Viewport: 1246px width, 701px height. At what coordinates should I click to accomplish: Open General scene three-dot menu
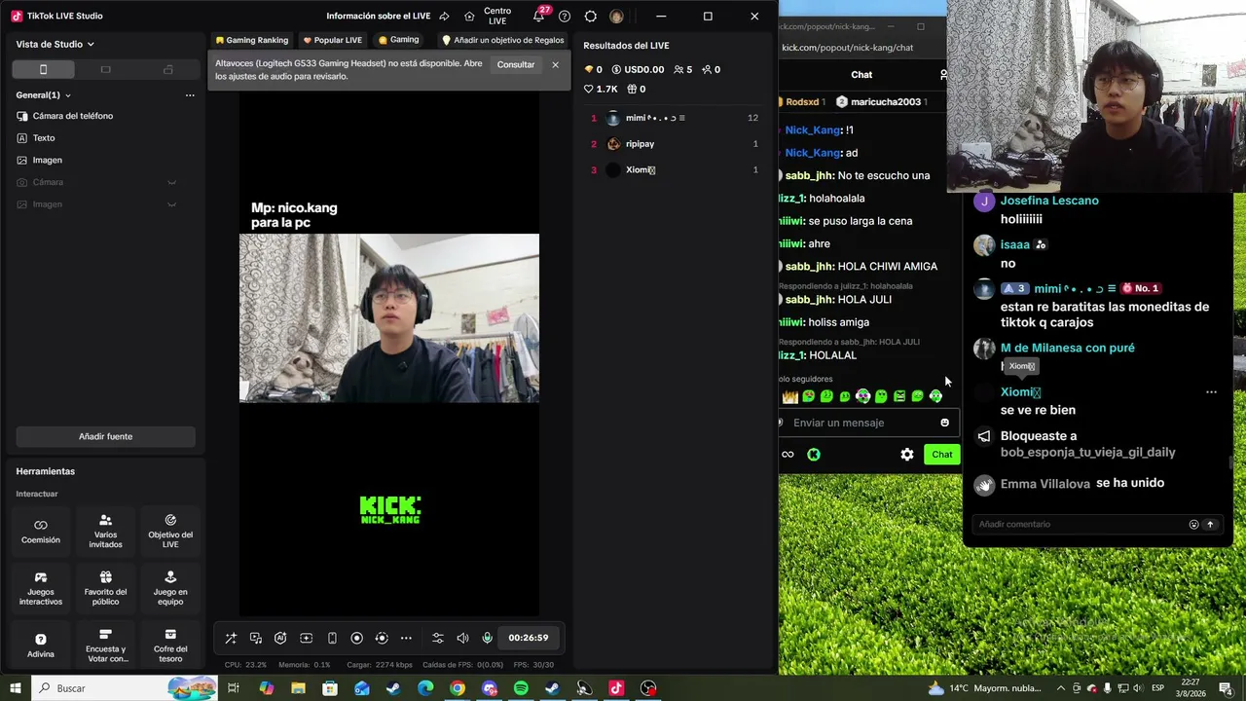[x=190, y=95]
